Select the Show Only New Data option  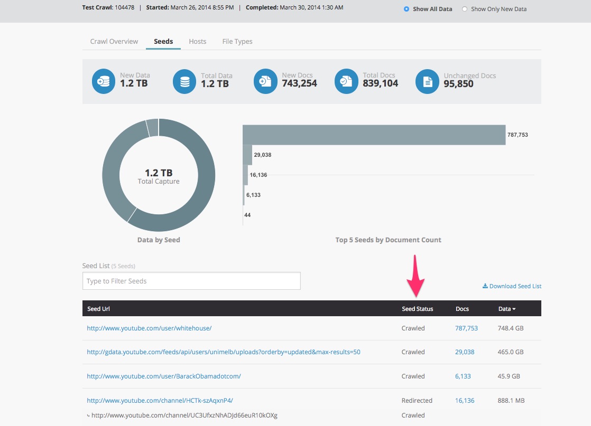(465, 9)
